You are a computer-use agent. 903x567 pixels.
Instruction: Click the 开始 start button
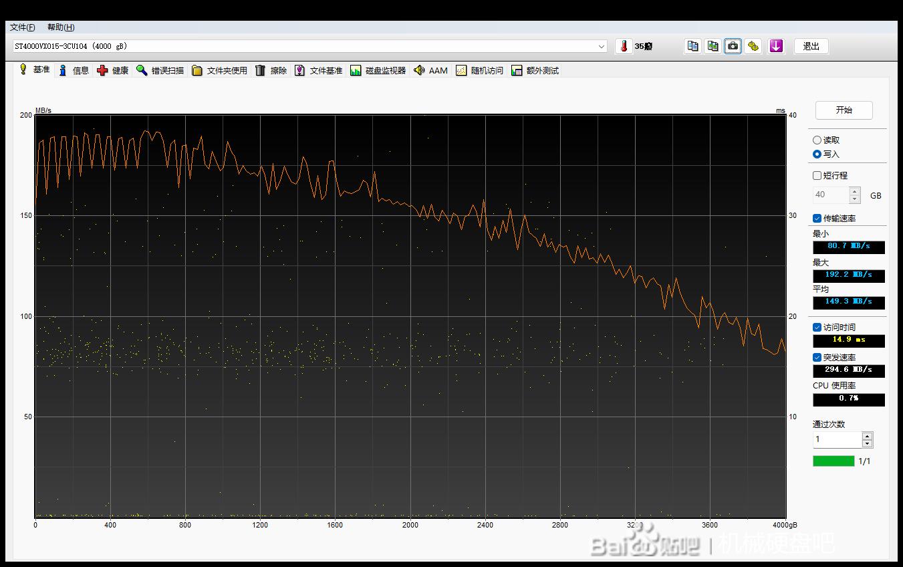click(x=844, y=110)
